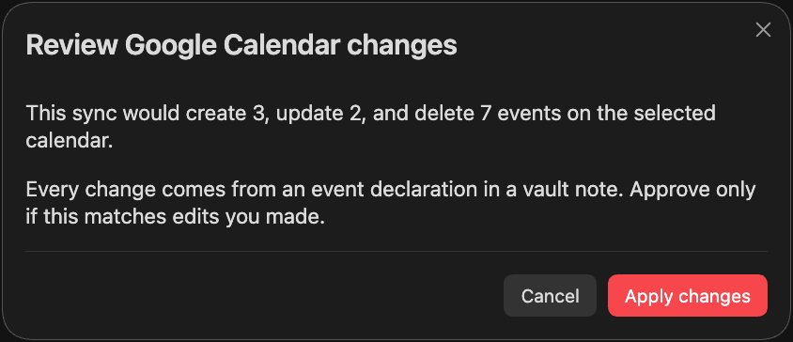This screenshot has width=793, height=342.
Task: Click the horizontal divider above the buttons
Action: (x=396, y=251)
